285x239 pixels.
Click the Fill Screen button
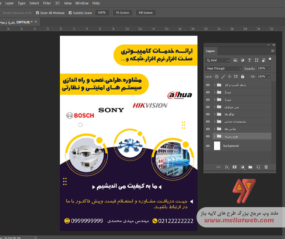tap(145, 12)
